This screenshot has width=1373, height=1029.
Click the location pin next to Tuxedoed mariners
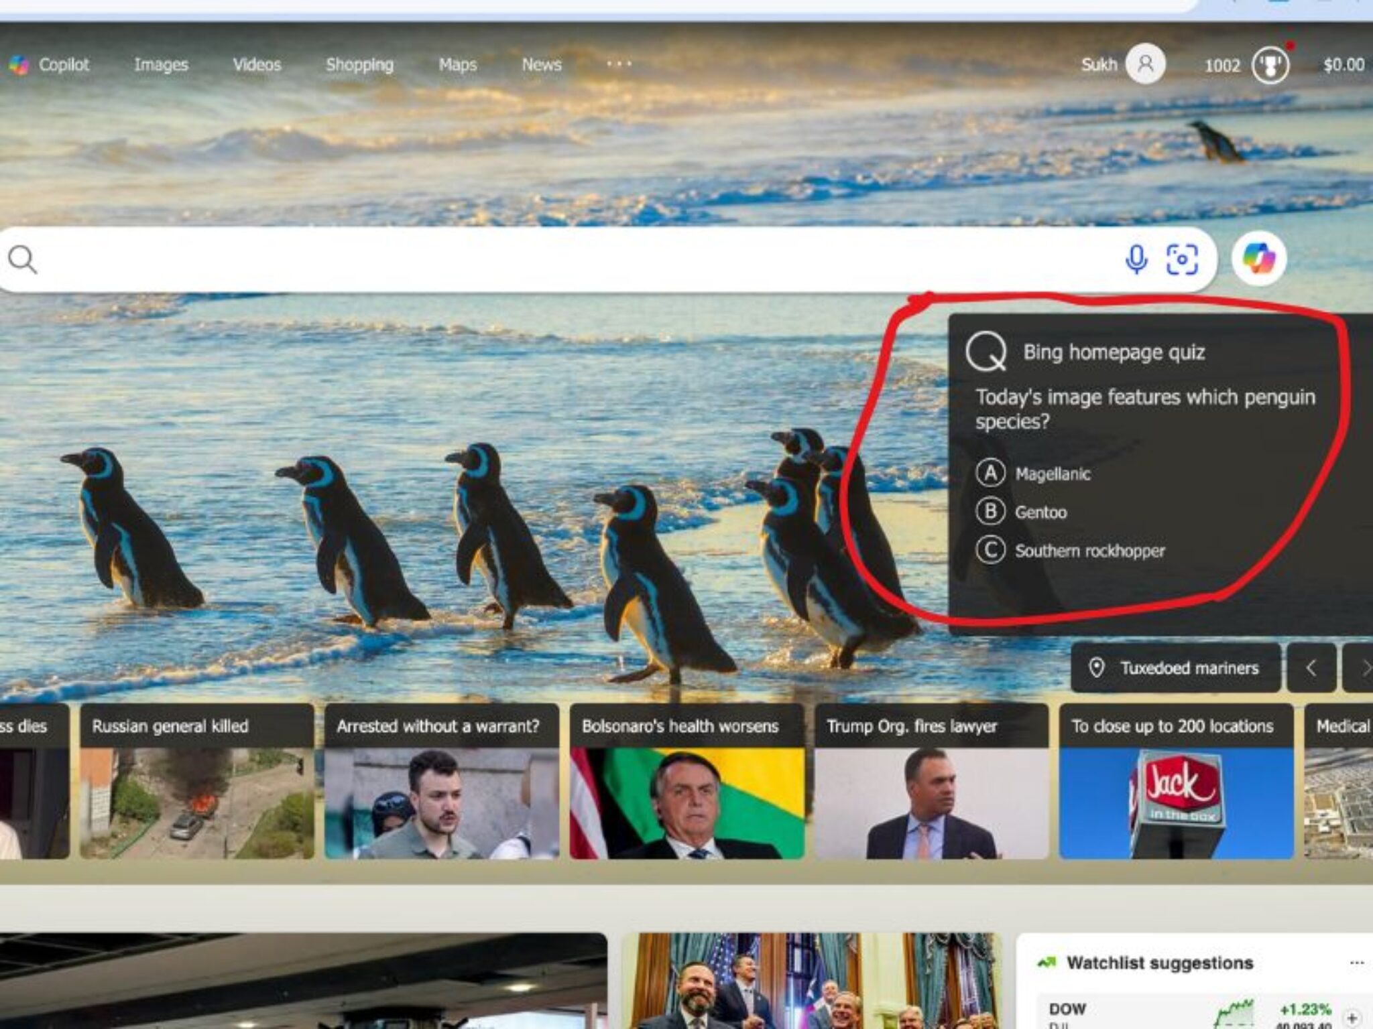point(1097,667)
